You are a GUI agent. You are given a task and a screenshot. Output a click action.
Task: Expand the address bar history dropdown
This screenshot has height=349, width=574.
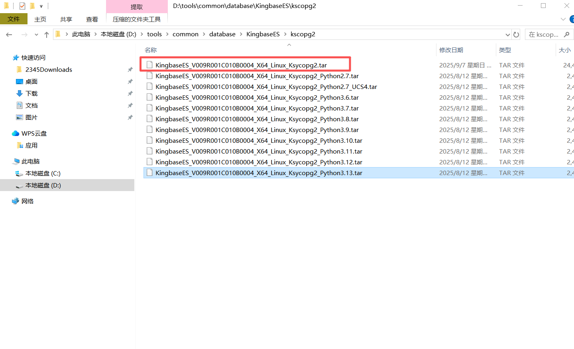[507, 35]
